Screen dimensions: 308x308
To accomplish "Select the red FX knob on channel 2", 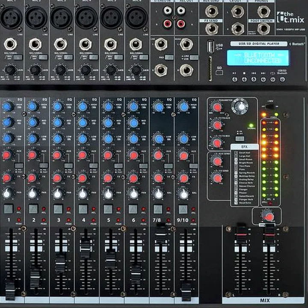I will (32, 178).
